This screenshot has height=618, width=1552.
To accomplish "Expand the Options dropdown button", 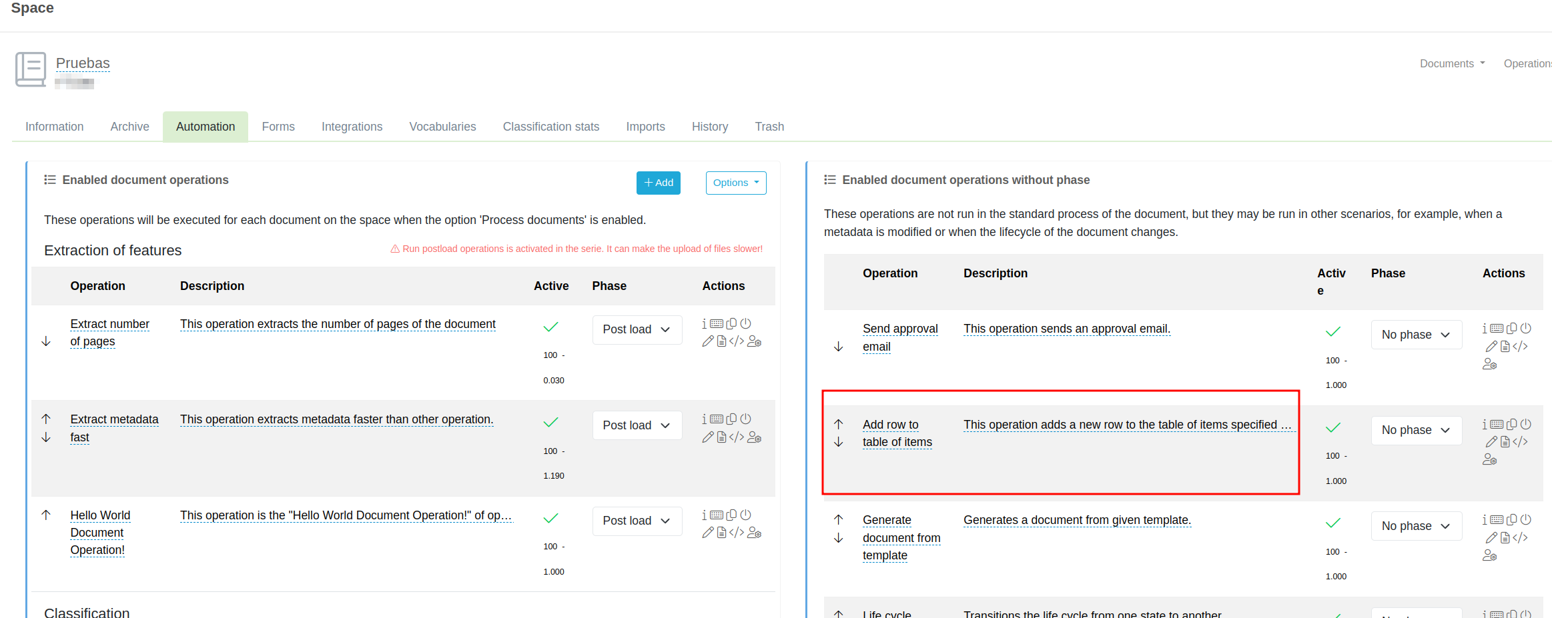I will (735, 183).
